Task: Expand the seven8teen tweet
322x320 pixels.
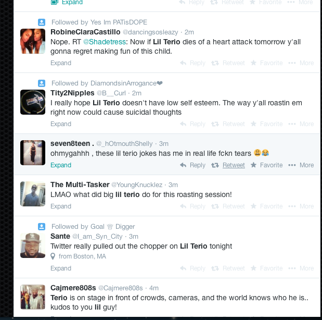Action: (61, 165)
